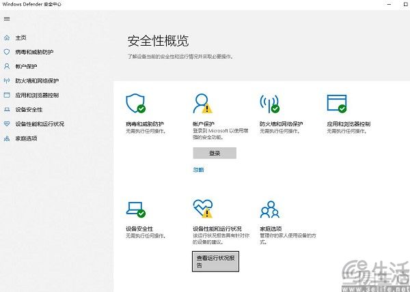Image resolution: width=410 pixels, height=292 pixels.
Task: Open the large account protection person tile icon
Action: [203, 104]
